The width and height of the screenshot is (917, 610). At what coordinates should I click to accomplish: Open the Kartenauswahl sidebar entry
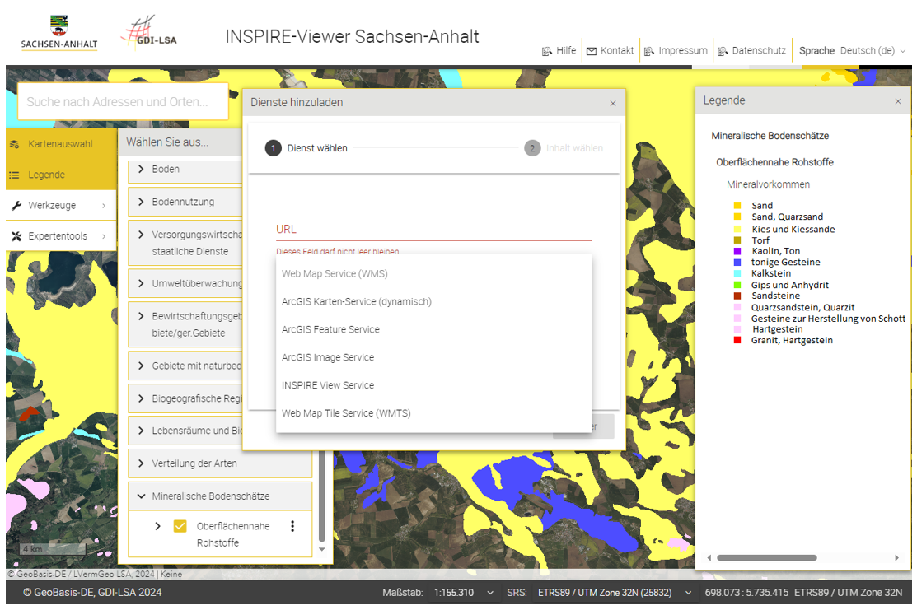(x=59, y=144)
